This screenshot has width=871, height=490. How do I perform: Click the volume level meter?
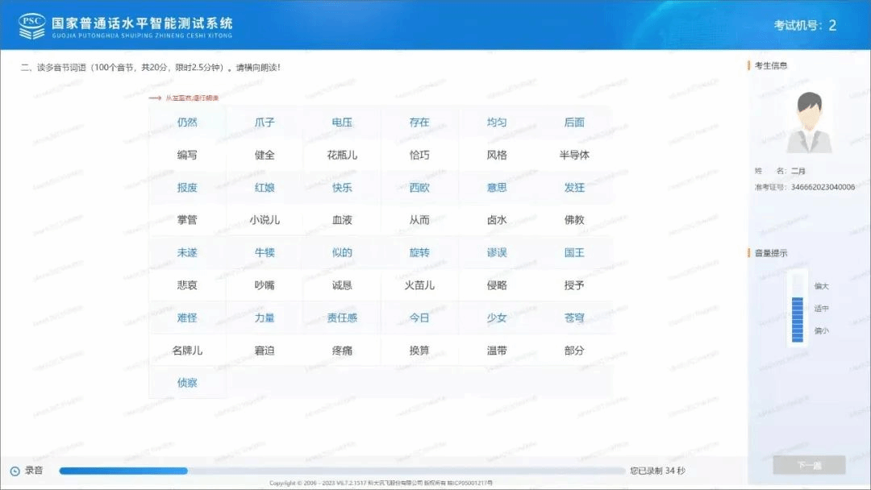pyautogui.click(x=797, y=309)
